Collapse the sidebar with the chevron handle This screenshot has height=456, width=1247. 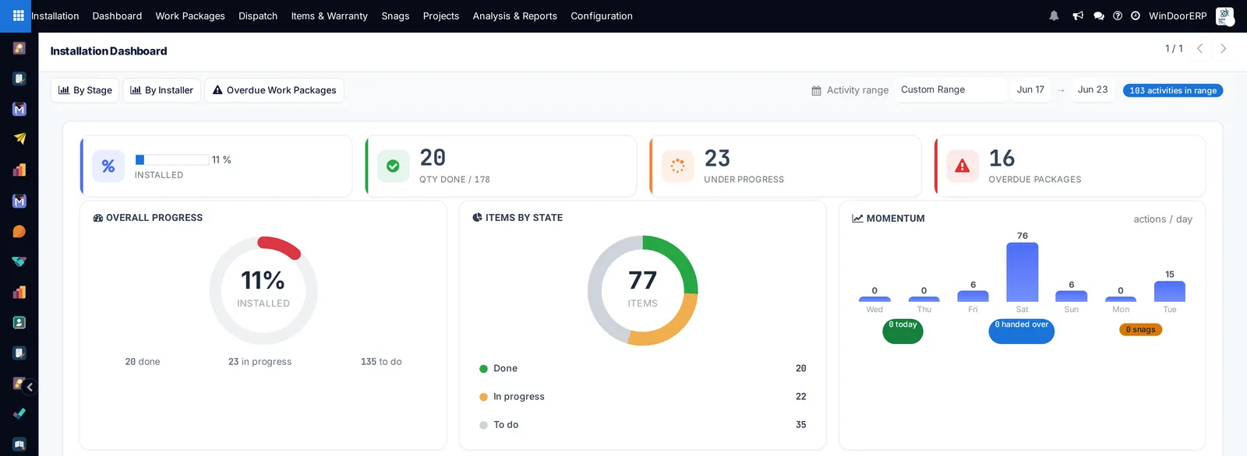coord(30,387)
